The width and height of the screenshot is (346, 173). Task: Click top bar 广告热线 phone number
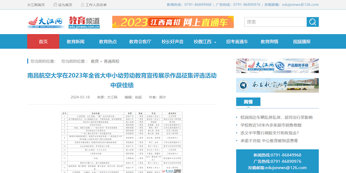pyautogui.click(x=247, y=5)
